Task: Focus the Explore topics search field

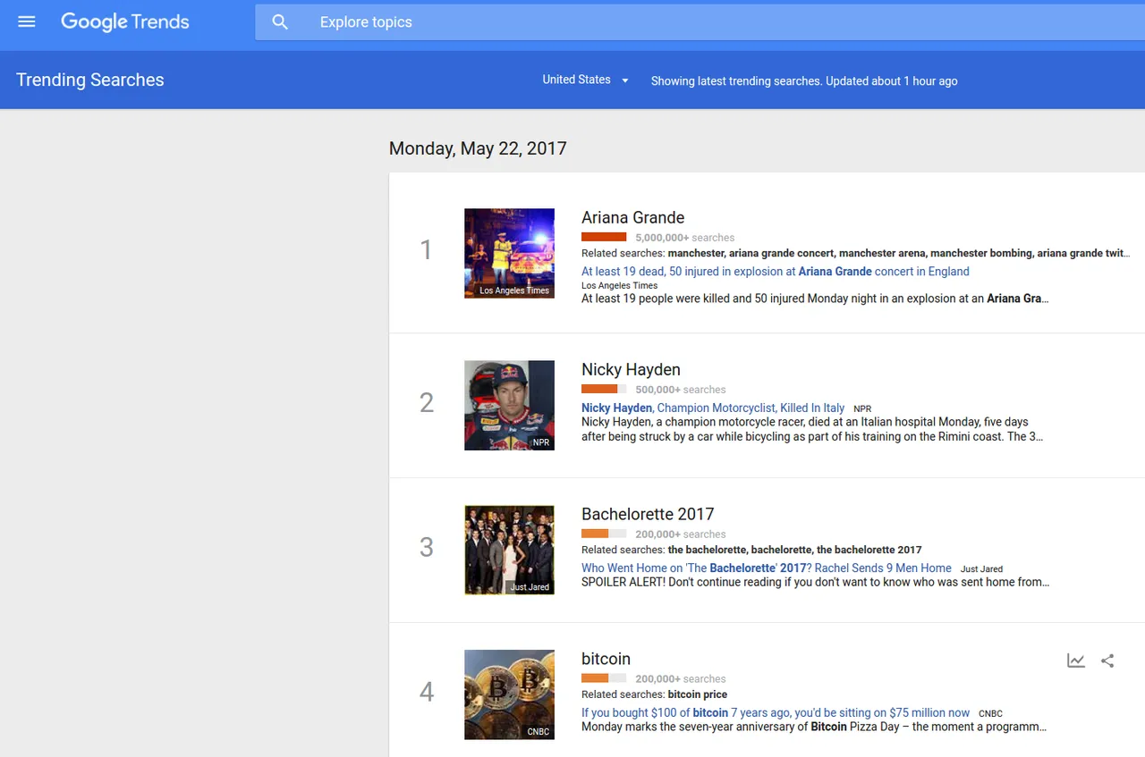Action: click(700, 22)
